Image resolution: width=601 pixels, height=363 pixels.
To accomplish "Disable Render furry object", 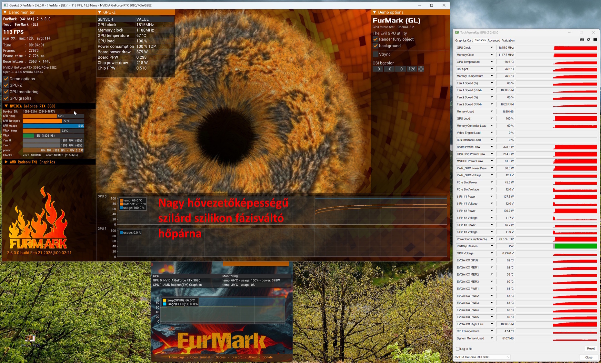I will 376,39.
